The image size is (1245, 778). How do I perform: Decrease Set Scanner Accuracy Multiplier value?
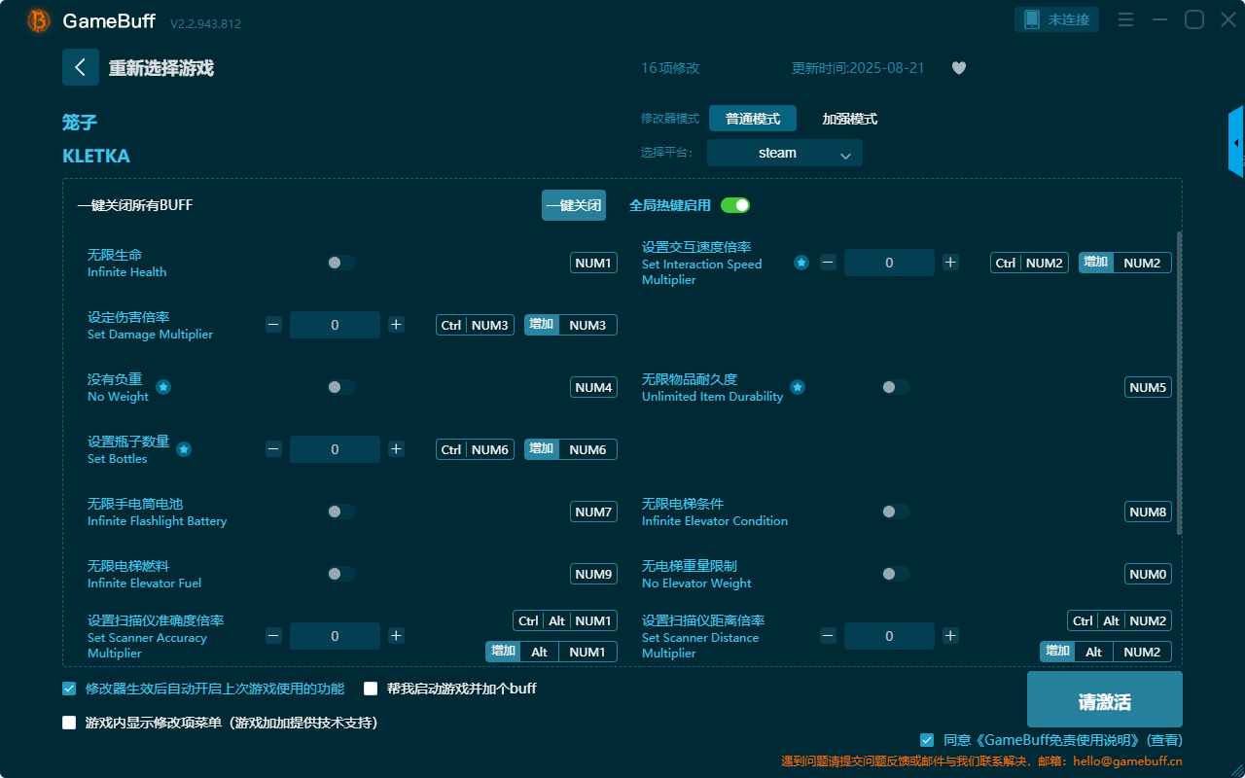[x=273, y=636]
